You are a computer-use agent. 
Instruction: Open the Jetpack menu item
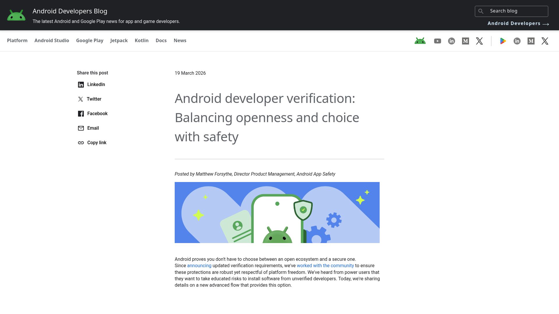tap(119, 40)
